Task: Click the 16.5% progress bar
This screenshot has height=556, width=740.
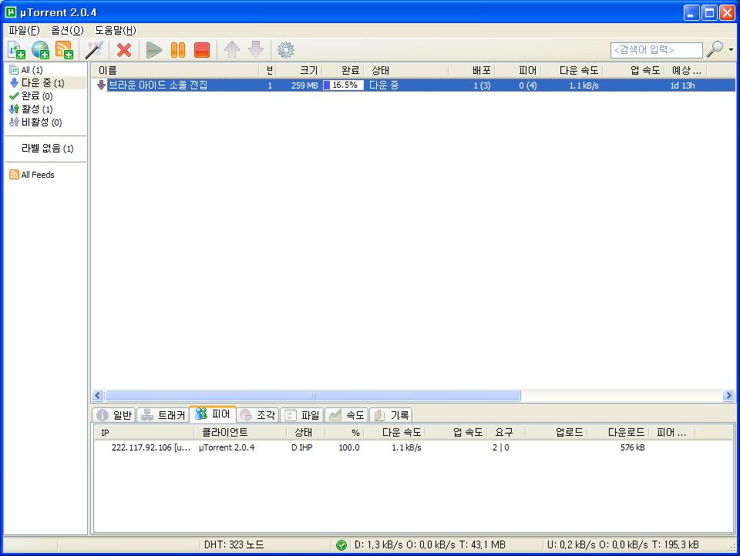Action: tap(344, 85)
